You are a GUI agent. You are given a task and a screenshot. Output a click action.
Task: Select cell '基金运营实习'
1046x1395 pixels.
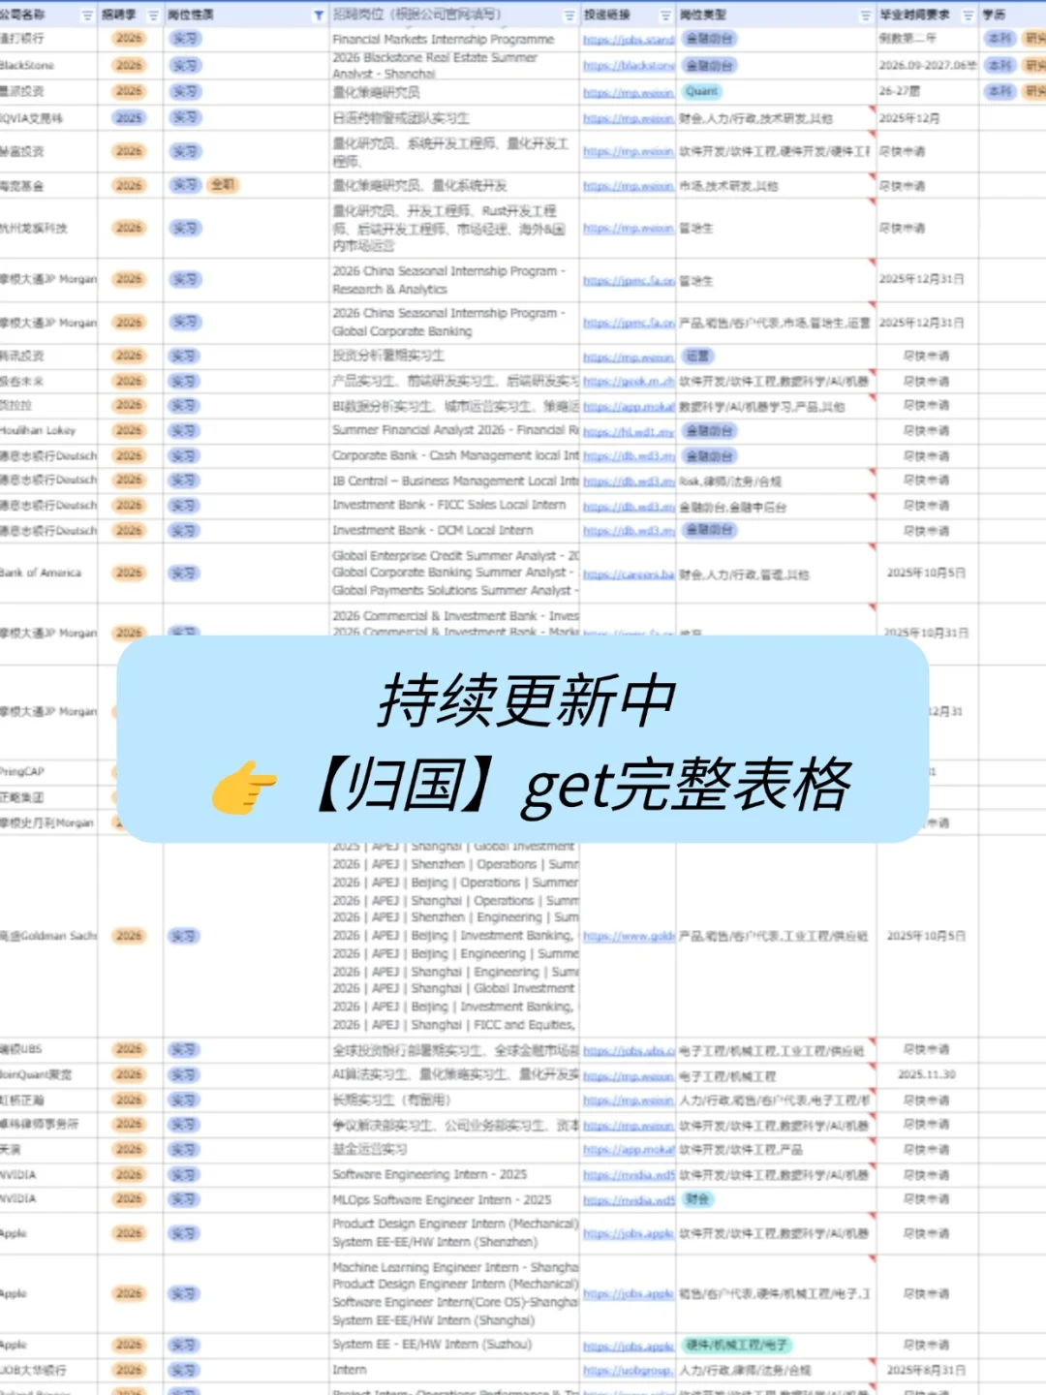click(454, 1150)
